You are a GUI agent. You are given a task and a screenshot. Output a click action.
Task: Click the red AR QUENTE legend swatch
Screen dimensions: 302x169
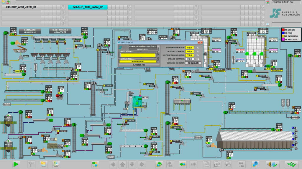[283, 30]
